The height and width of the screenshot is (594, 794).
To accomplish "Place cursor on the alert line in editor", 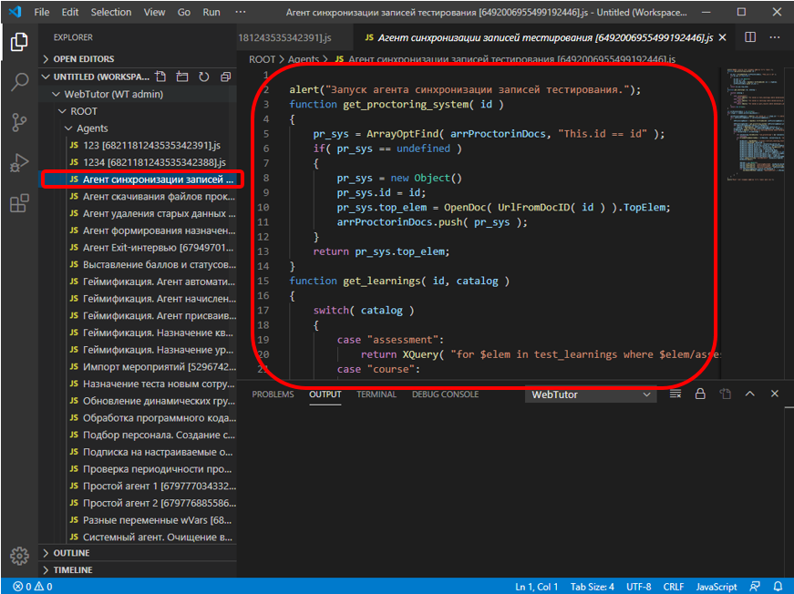I will [x=465, y=89].
